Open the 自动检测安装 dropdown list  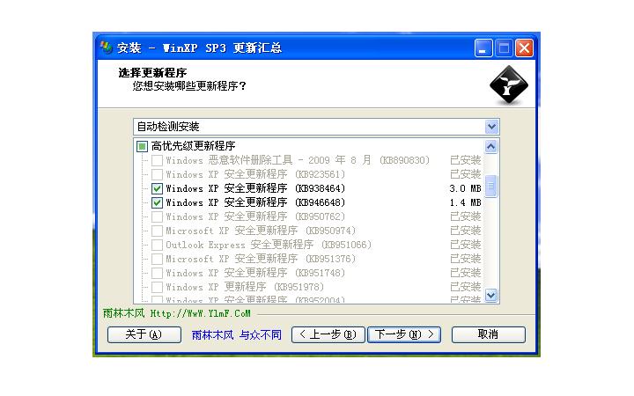point(491,127)
